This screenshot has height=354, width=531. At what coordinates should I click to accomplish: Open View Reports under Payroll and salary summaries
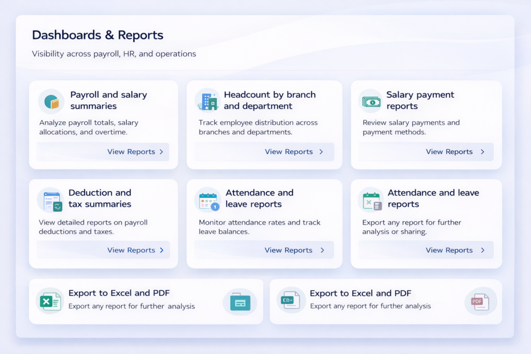pos(135,152)
